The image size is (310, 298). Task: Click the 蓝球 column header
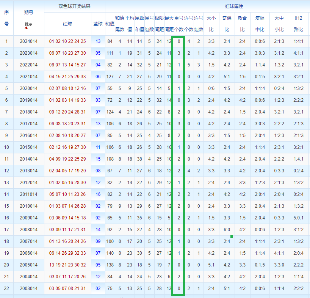point(98,24)
